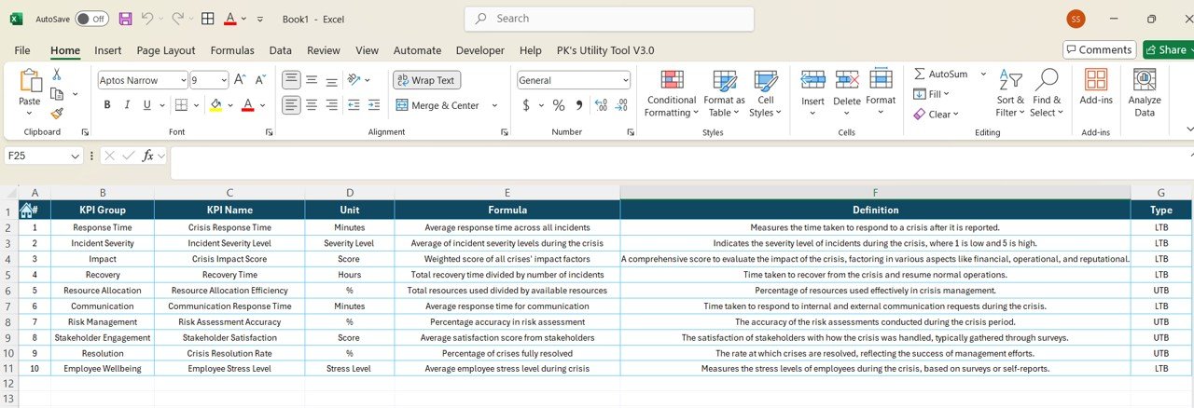
Task: Click the Format Painter brush icon
Action: (57, 114)
